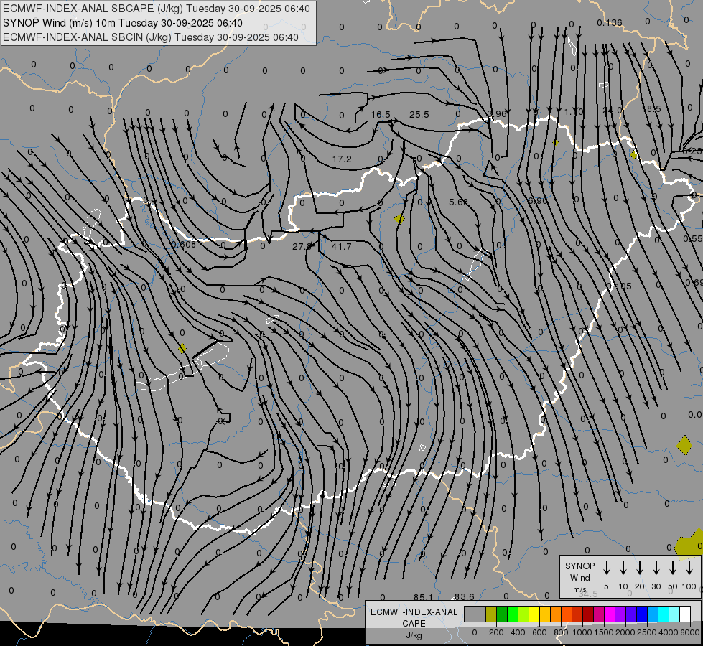Click the 6.96 value on map

click(538, 200)
